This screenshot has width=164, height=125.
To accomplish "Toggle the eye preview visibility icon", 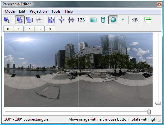I will [x=135, y=20].
